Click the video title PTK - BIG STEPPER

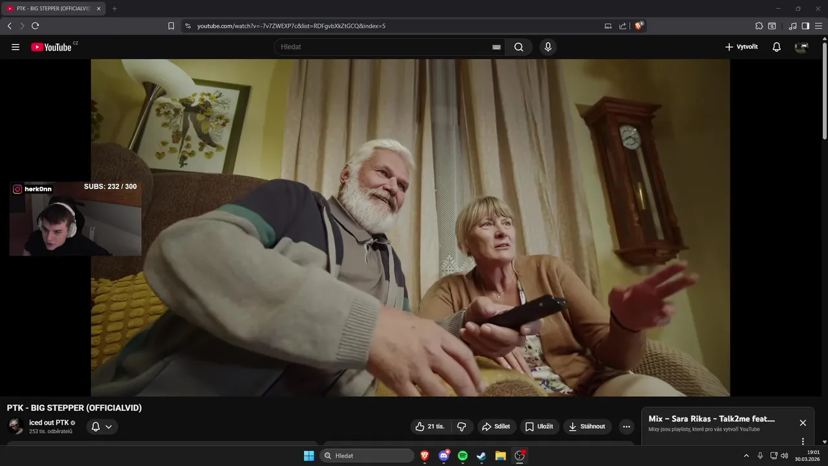click(x=74, y=408)
